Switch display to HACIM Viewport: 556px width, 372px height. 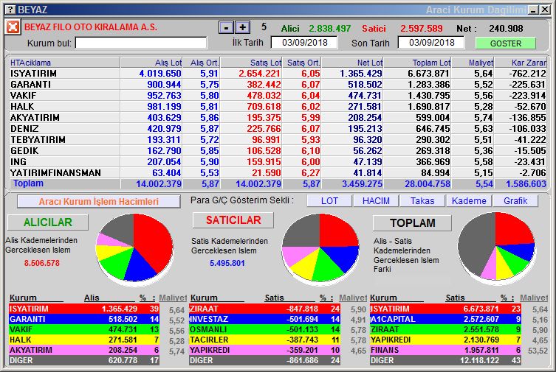[376, 201]
